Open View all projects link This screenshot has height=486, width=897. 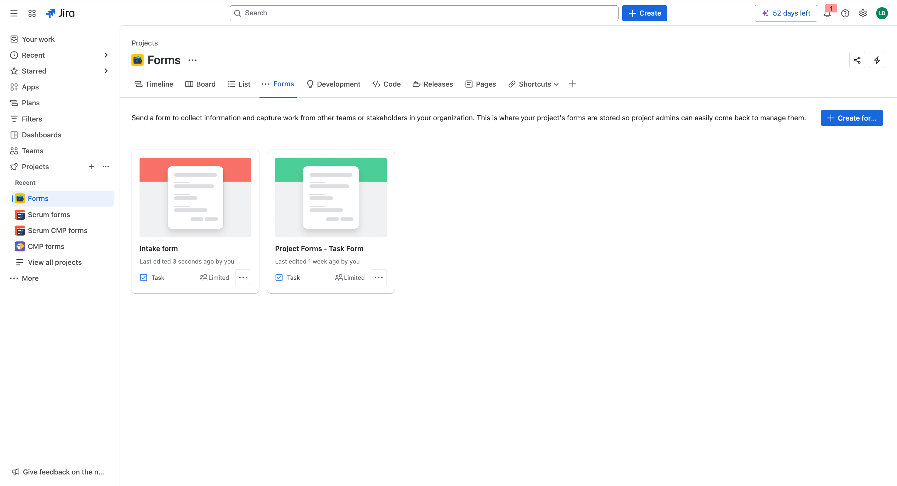tap(55, 262)
